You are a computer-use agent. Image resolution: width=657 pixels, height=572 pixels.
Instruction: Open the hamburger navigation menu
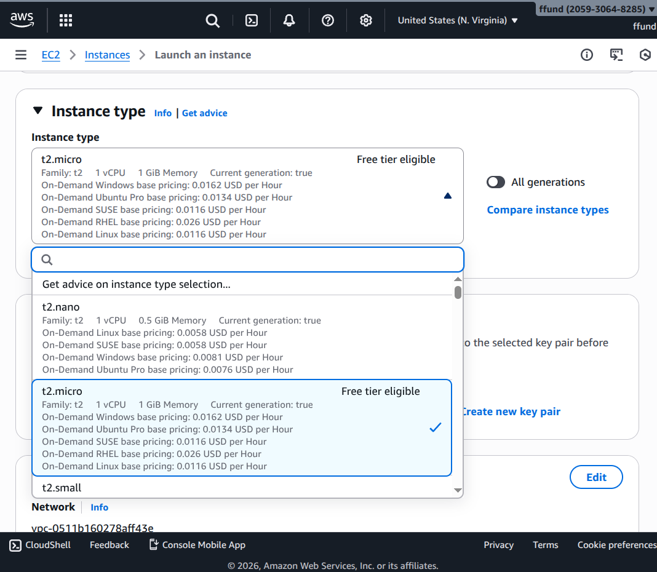(21, 55)
